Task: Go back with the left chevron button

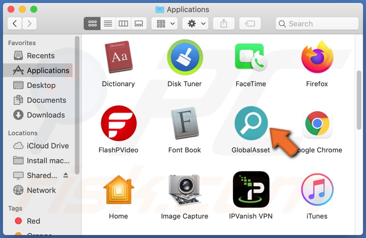Action: point(15,24)
